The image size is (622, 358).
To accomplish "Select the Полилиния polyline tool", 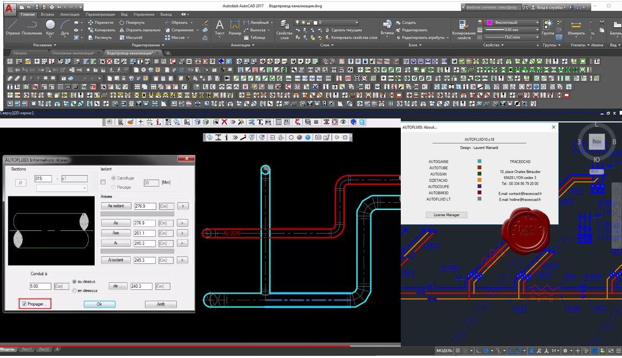I will pos(32,28).
